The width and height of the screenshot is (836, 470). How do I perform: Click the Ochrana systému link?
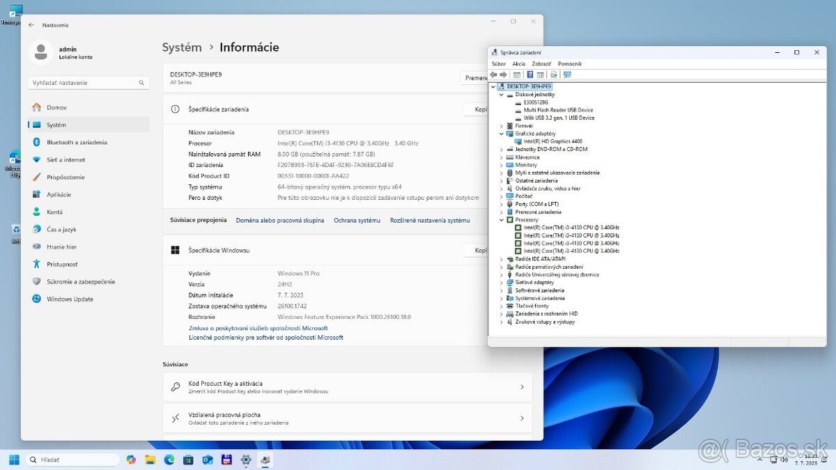[x=357, y=220]
